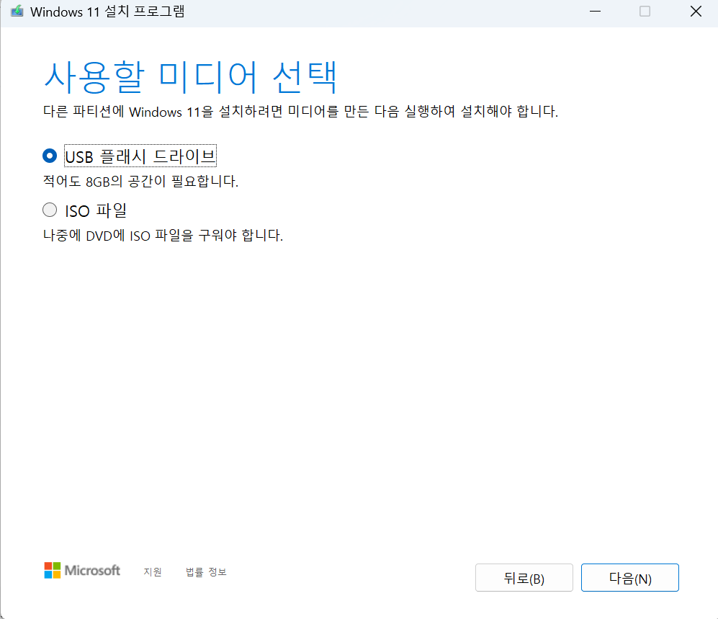Screen dimensions: 718x619
Task: Minimize the setup window
Action: point(595,11)
